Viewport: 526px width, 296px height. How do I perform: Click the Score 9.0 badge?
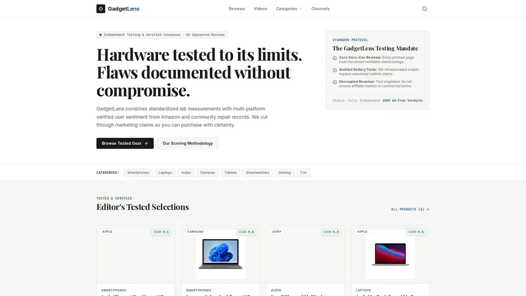(x=246, y=232)
